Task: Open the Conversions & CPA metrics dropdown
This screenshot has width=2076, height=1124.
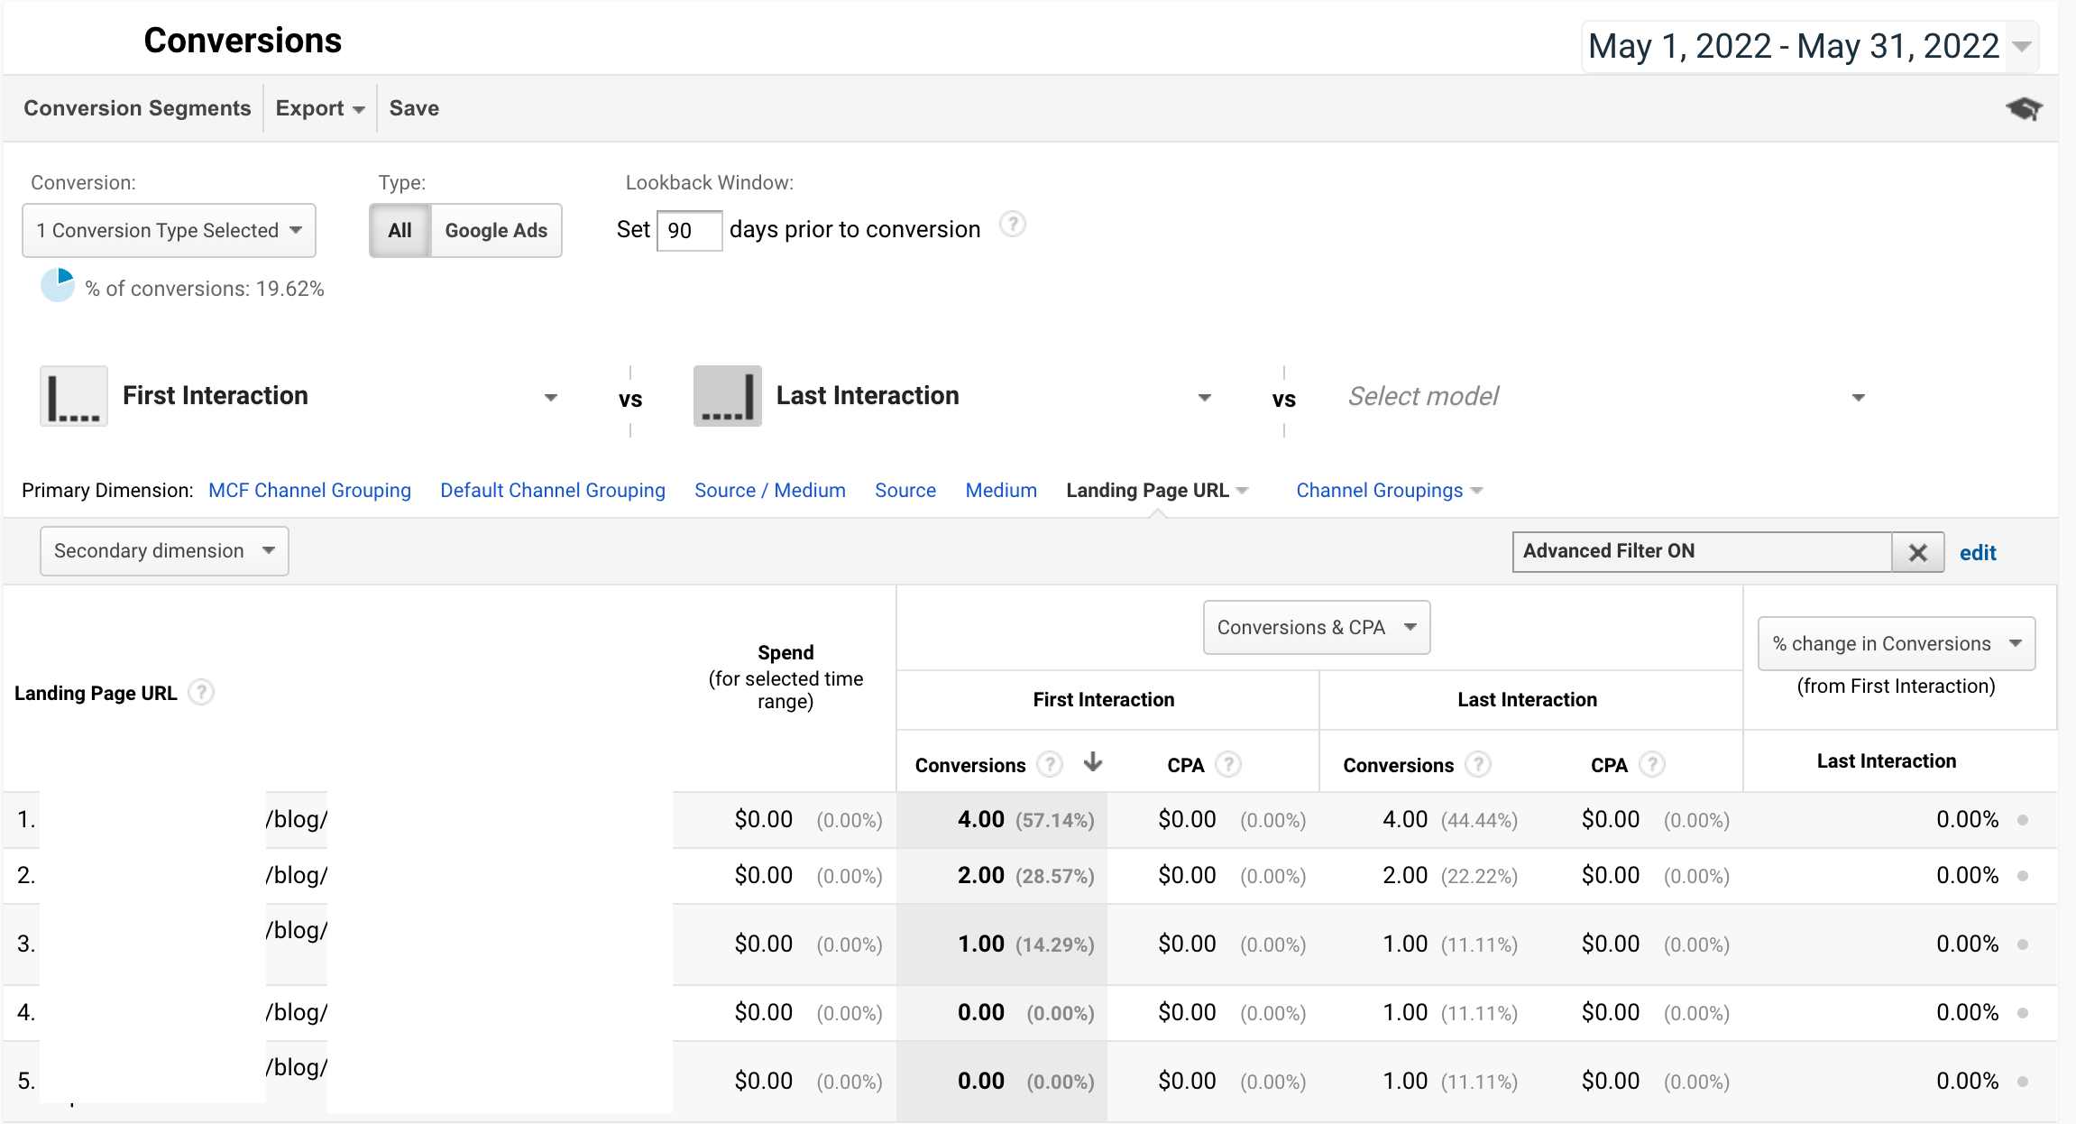Action: pyautogui.click(x=1316, y=627)
